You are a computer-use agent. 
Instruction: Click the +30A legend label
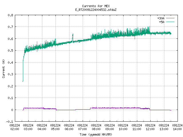pos(161,18)
